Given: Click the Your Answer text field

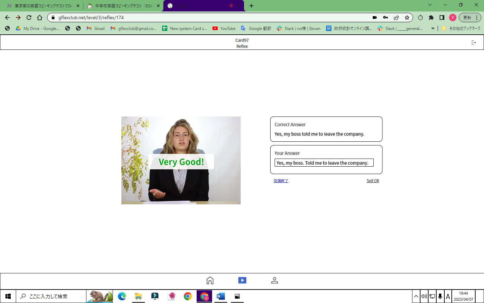Looking at the screenshot, I should pyautogui.click(x=324, y=163).
